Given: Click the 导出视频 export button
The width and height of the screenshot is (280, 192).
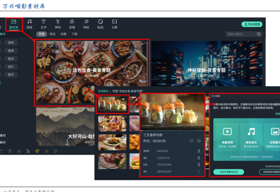Looking at the screenshot, I should point(252,24).
